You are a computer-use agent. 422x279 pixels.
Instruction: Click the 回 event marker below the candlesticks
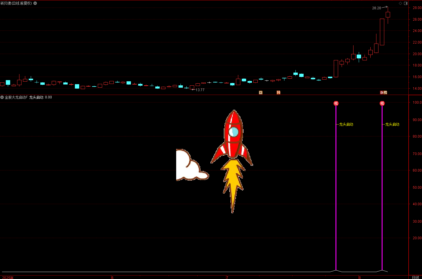261,93
